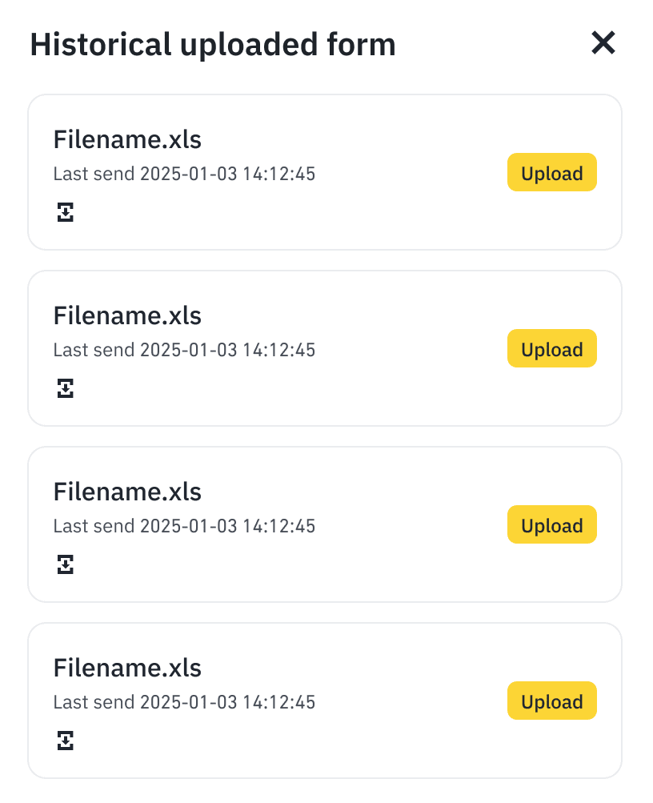This screenshot has width=653, height=803.
Task: Hit Upload on the fourth file card
Action: [x=551, y=701]
